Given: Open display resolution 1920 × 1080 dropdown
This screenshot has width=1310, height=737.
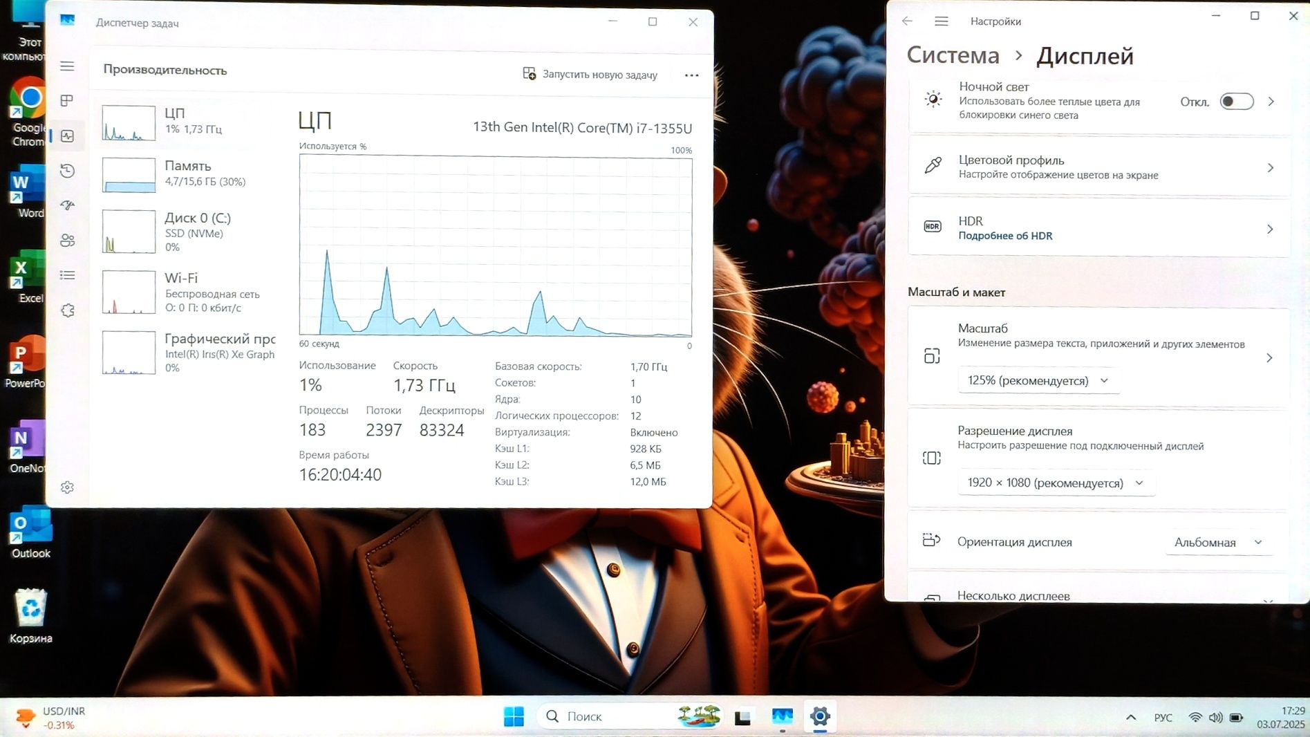Looking at the screenshot, I should point(1056,483).
